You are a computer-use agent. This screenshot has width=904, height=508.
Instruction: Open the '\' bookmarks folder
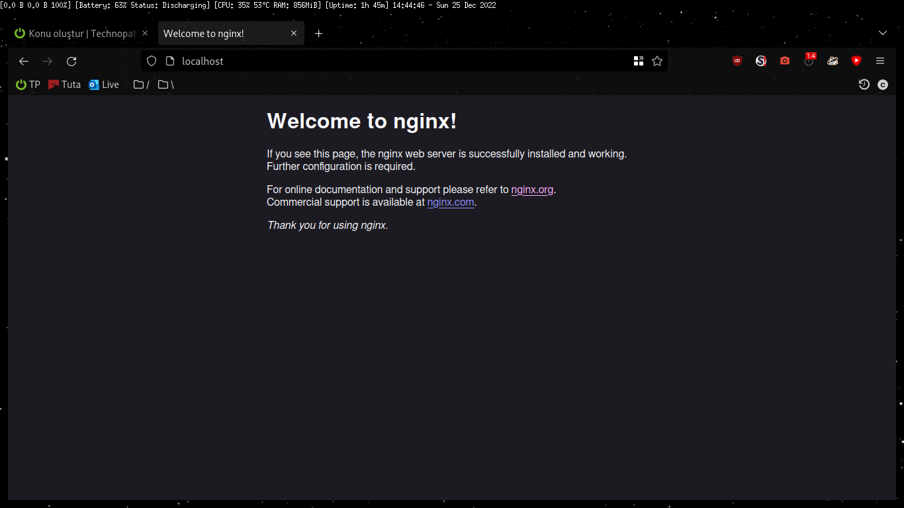[x=165, y=85]
